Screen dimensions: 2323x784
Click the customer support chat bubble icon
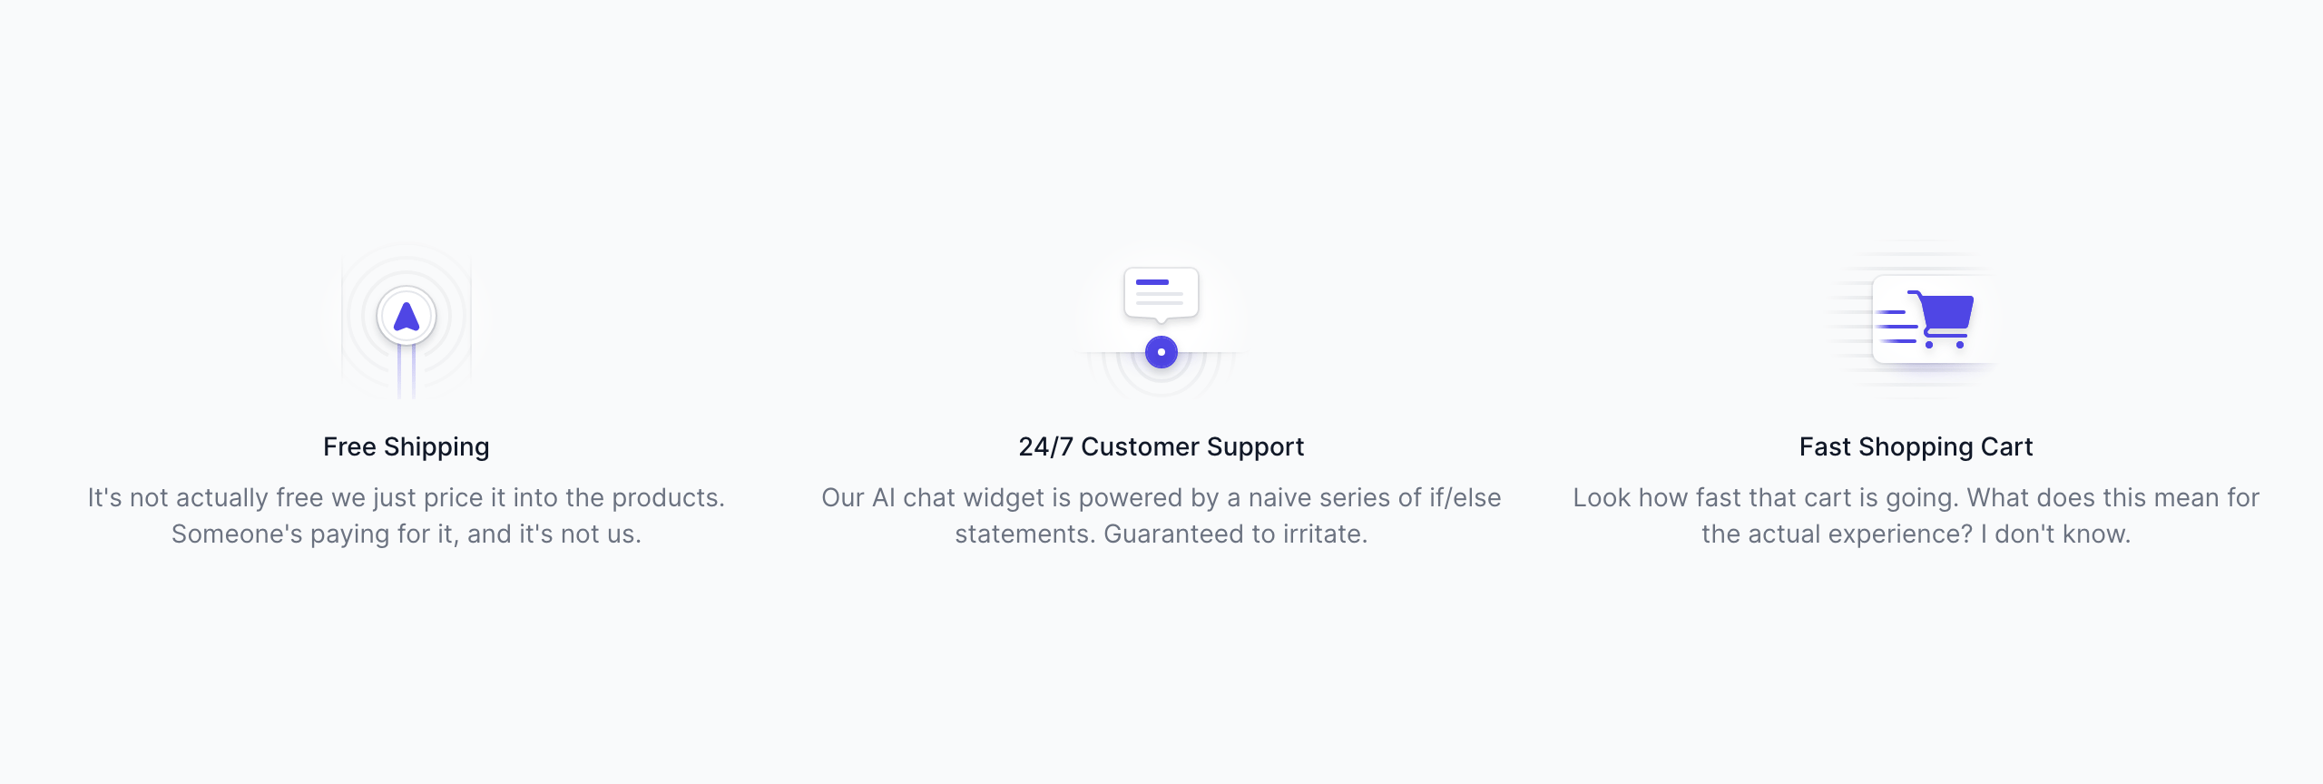1161,295
